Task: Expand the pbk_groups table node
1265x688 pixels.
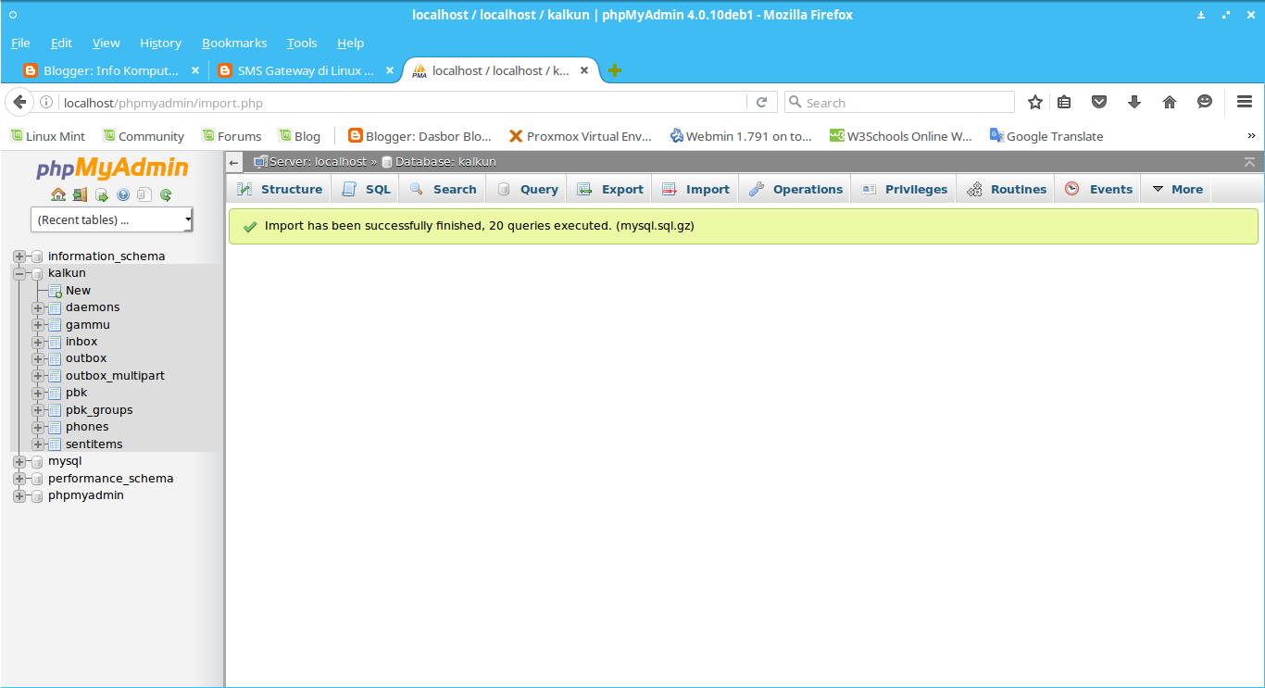Action: click(x=37, y=410)
